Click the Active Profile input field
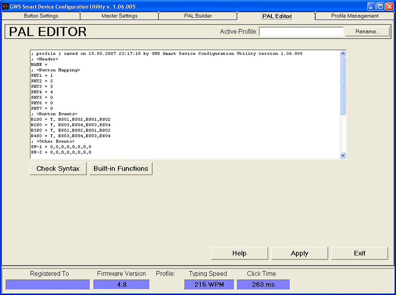This screenshot has width=396, height=295. click(x=301, y=32)
